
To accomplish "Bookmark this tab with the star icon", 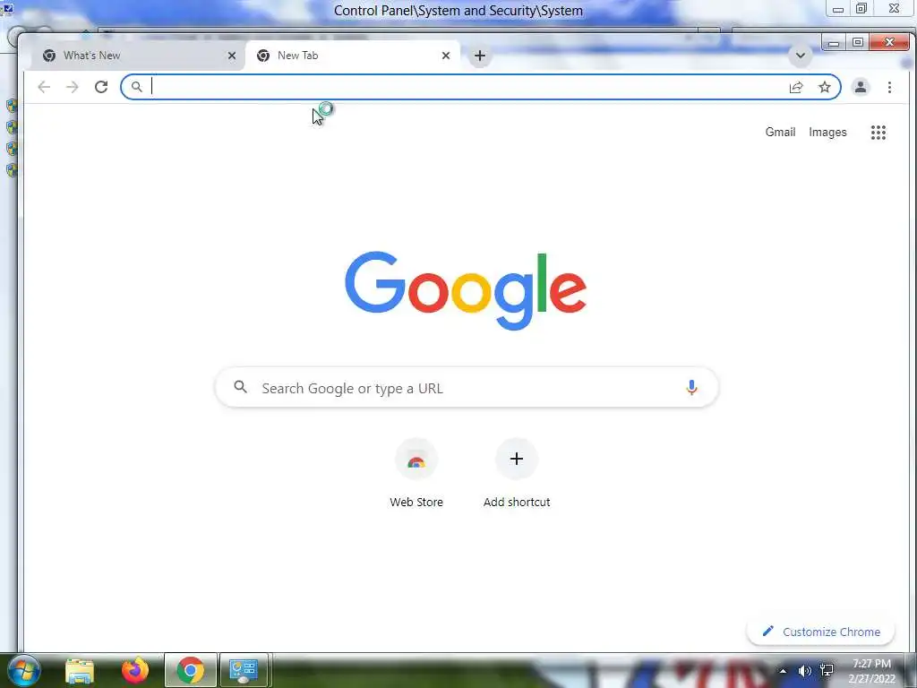I will tap(825, 87).
